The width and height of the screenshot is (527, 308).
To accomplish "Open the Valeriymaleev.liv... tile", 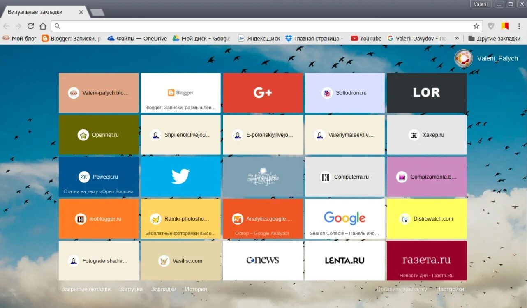I will (x=344, y=135).
